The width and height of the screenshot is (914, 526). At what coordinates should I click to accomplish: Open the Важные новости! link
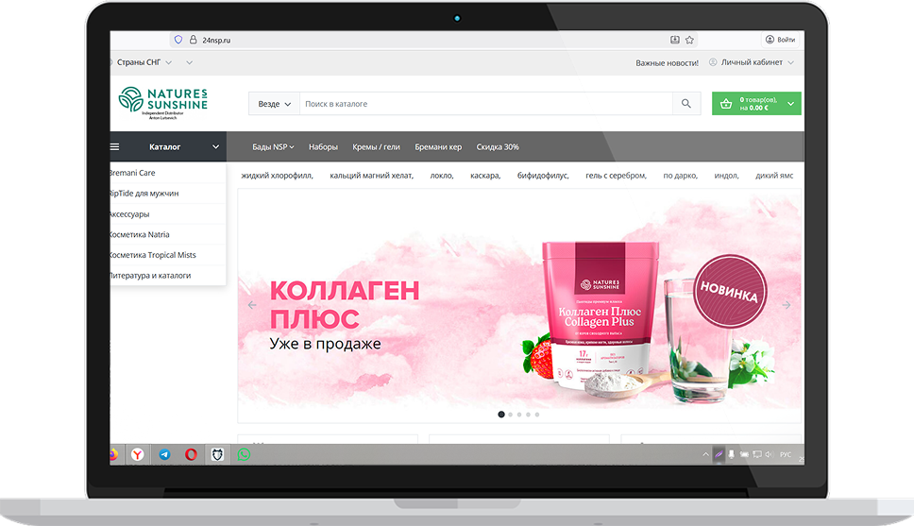(x=667, y=63)
